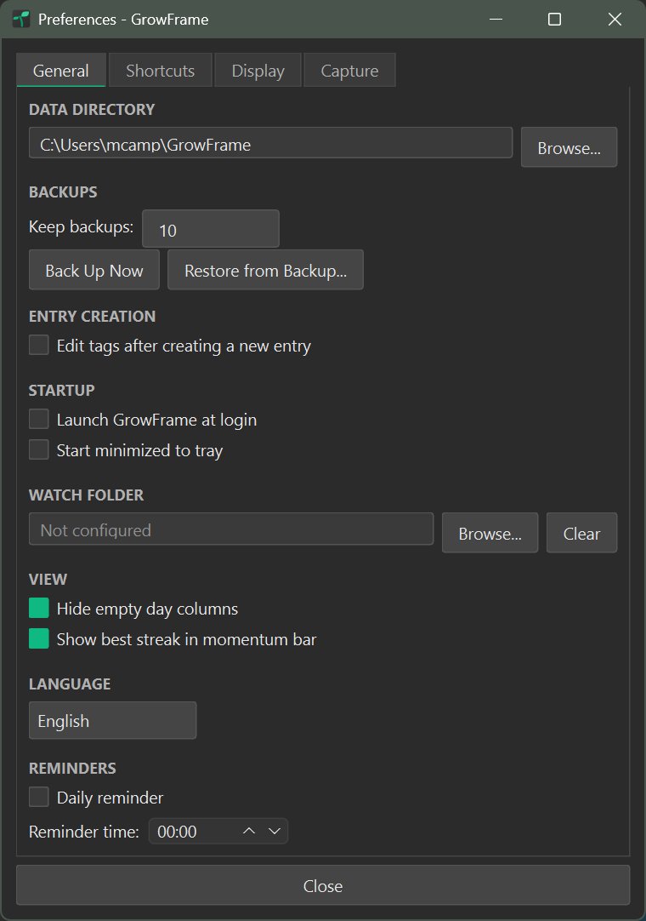Open the Shortcuts tab
The width and height of the screenshot is (646, 921).
click(x=160, y=71)
